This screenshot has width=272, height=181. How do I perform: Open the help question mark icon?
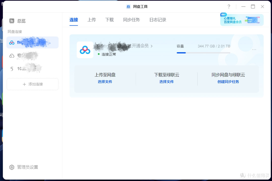(229, 7)
